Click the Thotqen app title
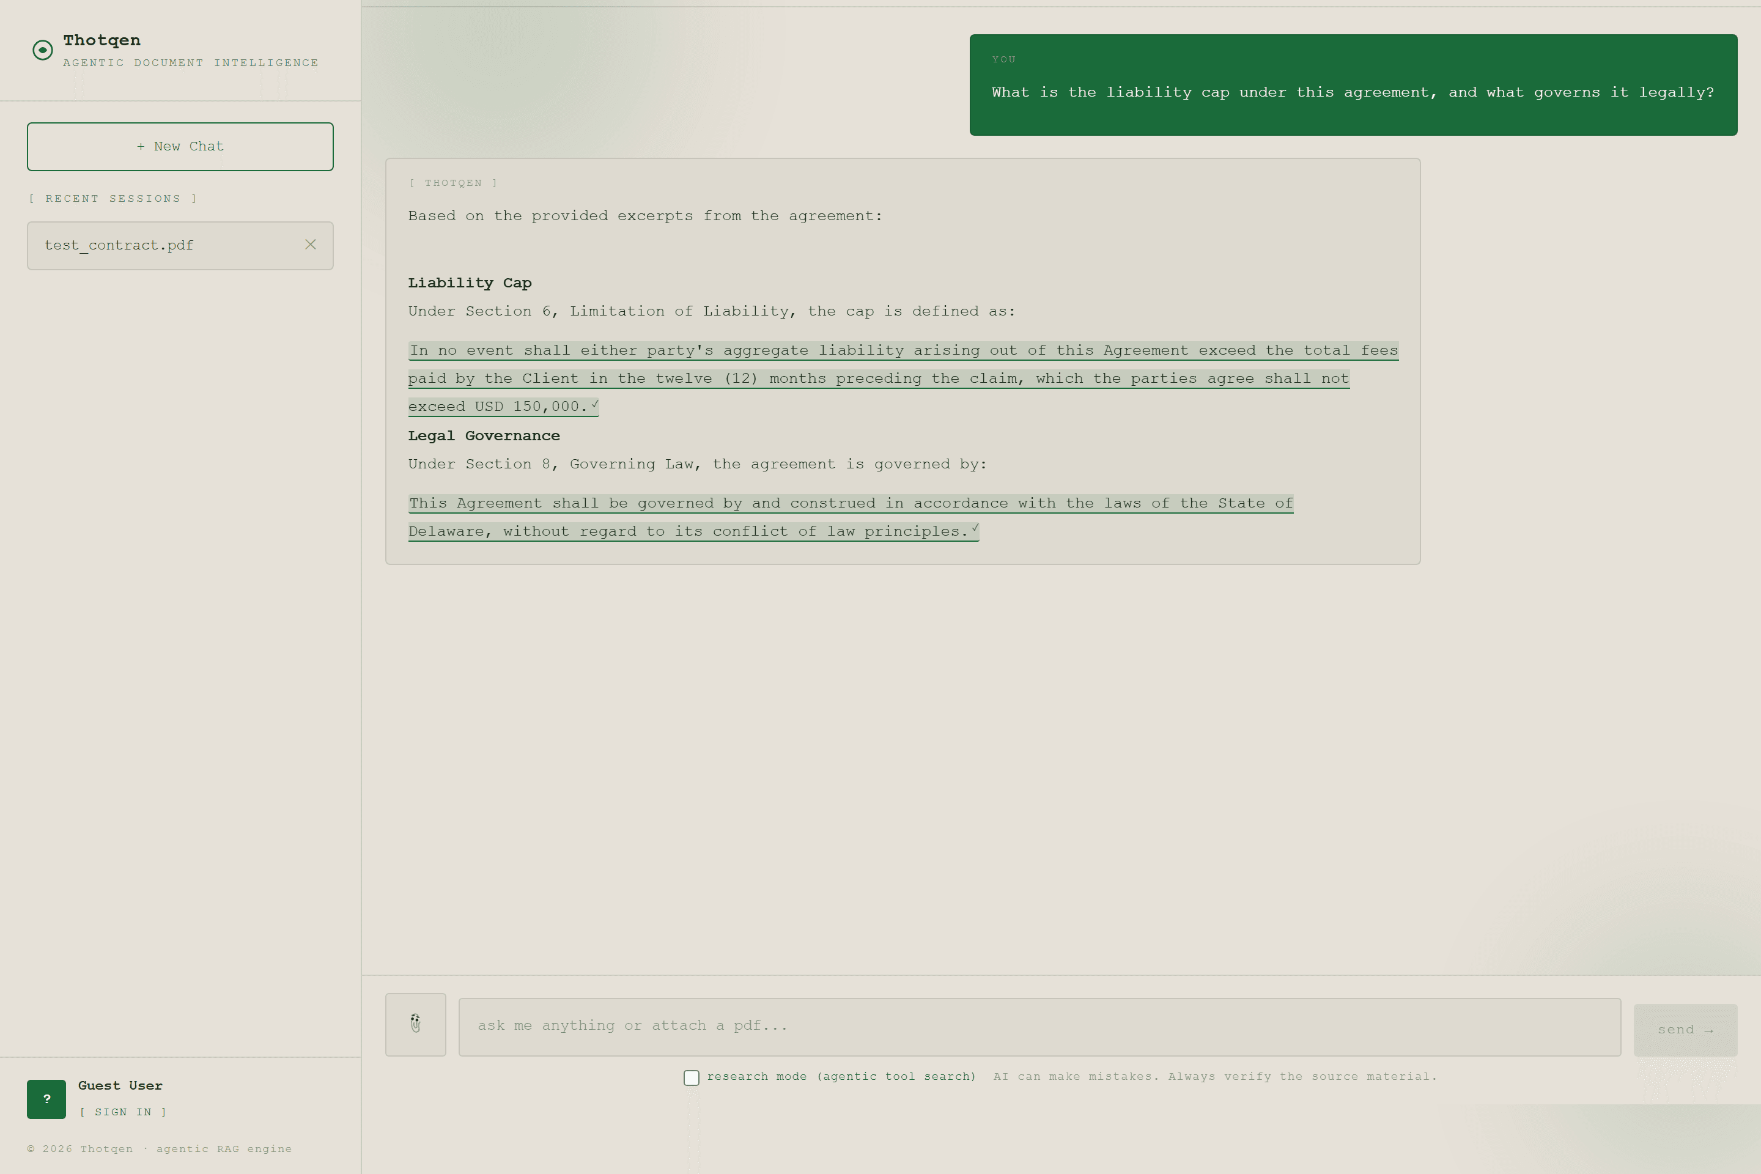Screen dimensions: 1761x1174 (x=102, y=40)
